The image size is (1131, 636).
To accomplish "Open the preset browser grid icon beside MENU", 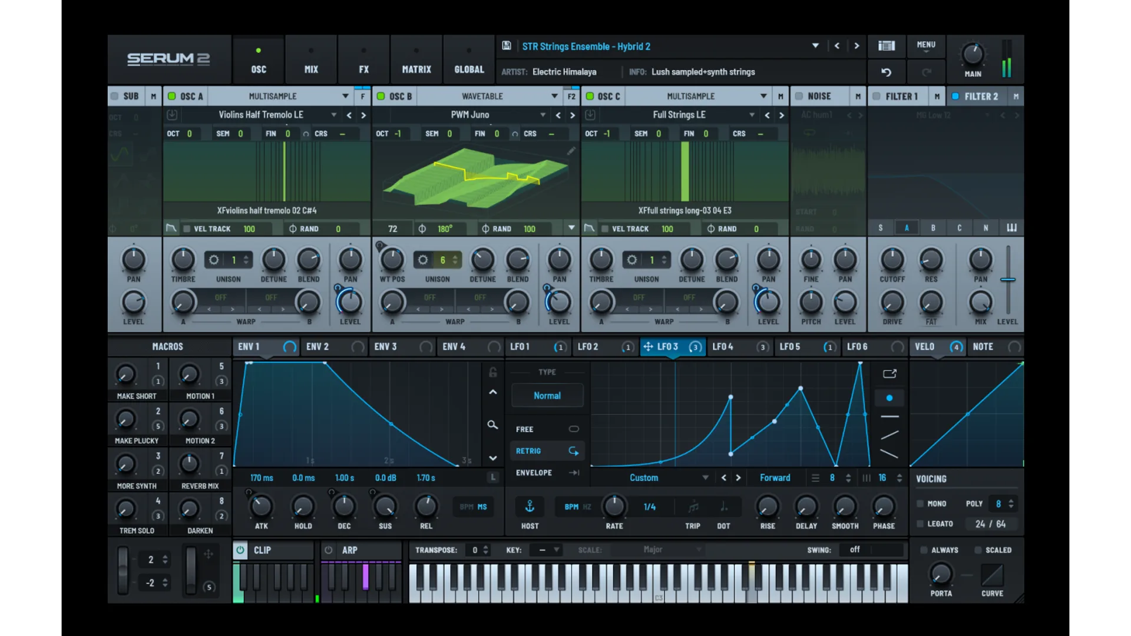I will click(x=886, y=46).
